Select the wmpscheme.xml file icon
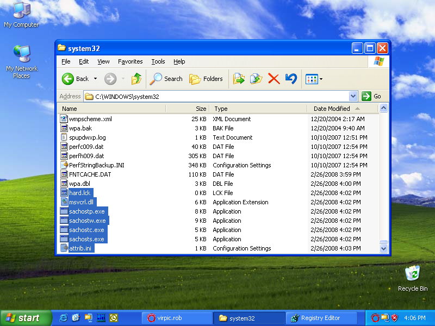Screen dimensions: 435x326 (64, 119)
